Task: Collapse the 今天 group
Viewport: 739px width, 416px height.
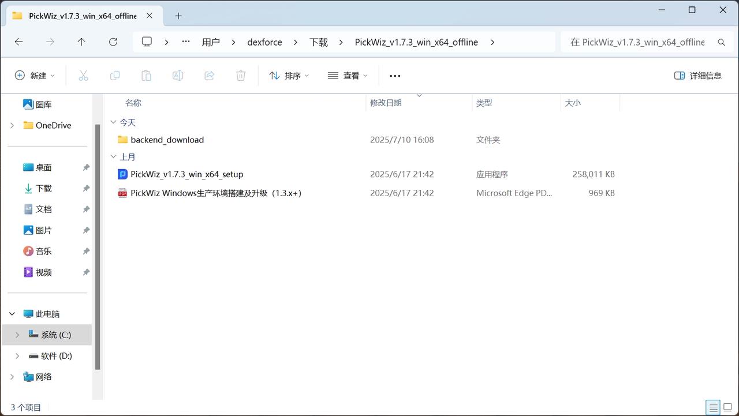Action: point(113,123)
